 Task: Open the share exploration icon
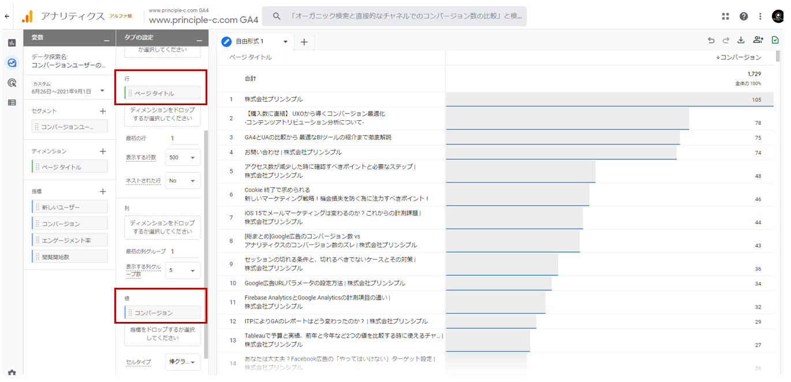(758, 40)
